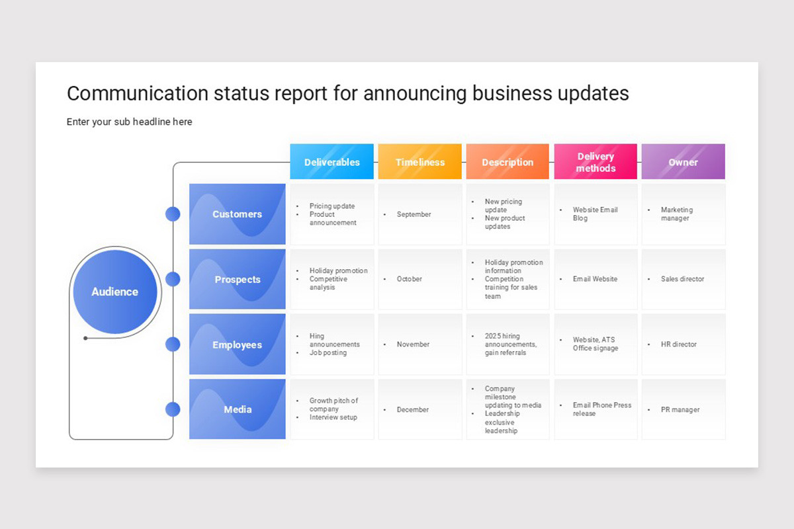Click the connector dot beside Media
The height and width of the screenshot is (529, 794).
173,409
